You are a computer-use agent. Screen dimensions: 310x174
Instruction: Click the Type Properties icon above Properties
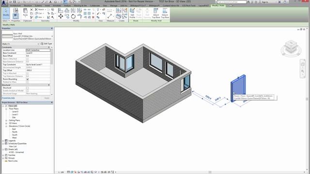tap(15, 11)
